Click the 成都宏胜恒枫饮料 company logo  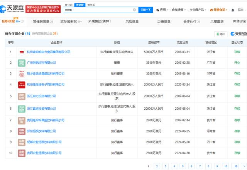22,142
